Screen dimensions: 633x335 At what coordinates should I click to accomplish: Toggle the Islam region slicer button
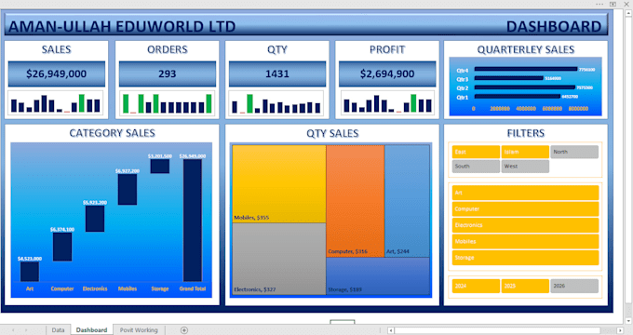coord(525,152)
